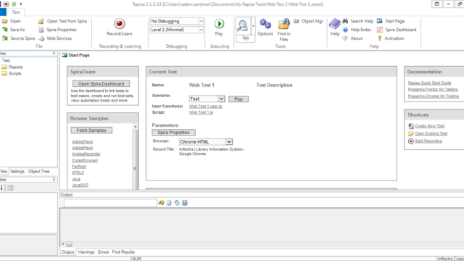Screen dimensions: 464x261
Task: Select the Errors bottom tab
Action: tap(103, 252)
